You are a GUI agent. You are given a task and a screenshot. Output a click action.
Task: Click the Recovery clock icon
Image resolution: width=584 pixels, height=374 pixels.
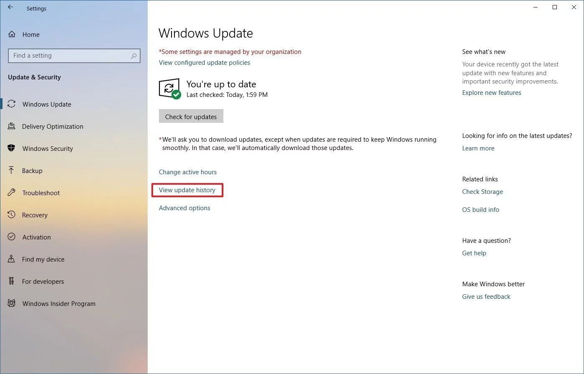(12, 215)
